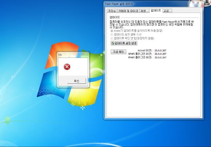Switch to the 저장소 tab

[112, 11]
